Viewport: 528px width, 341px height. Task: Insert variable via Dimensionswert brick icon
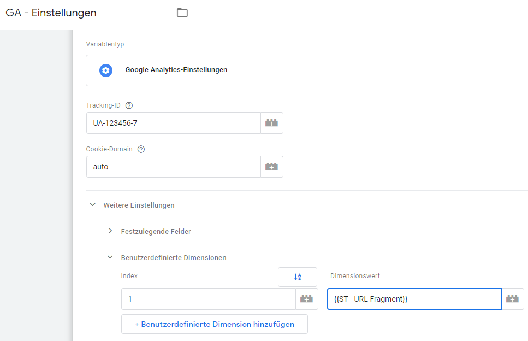(513, 299)
